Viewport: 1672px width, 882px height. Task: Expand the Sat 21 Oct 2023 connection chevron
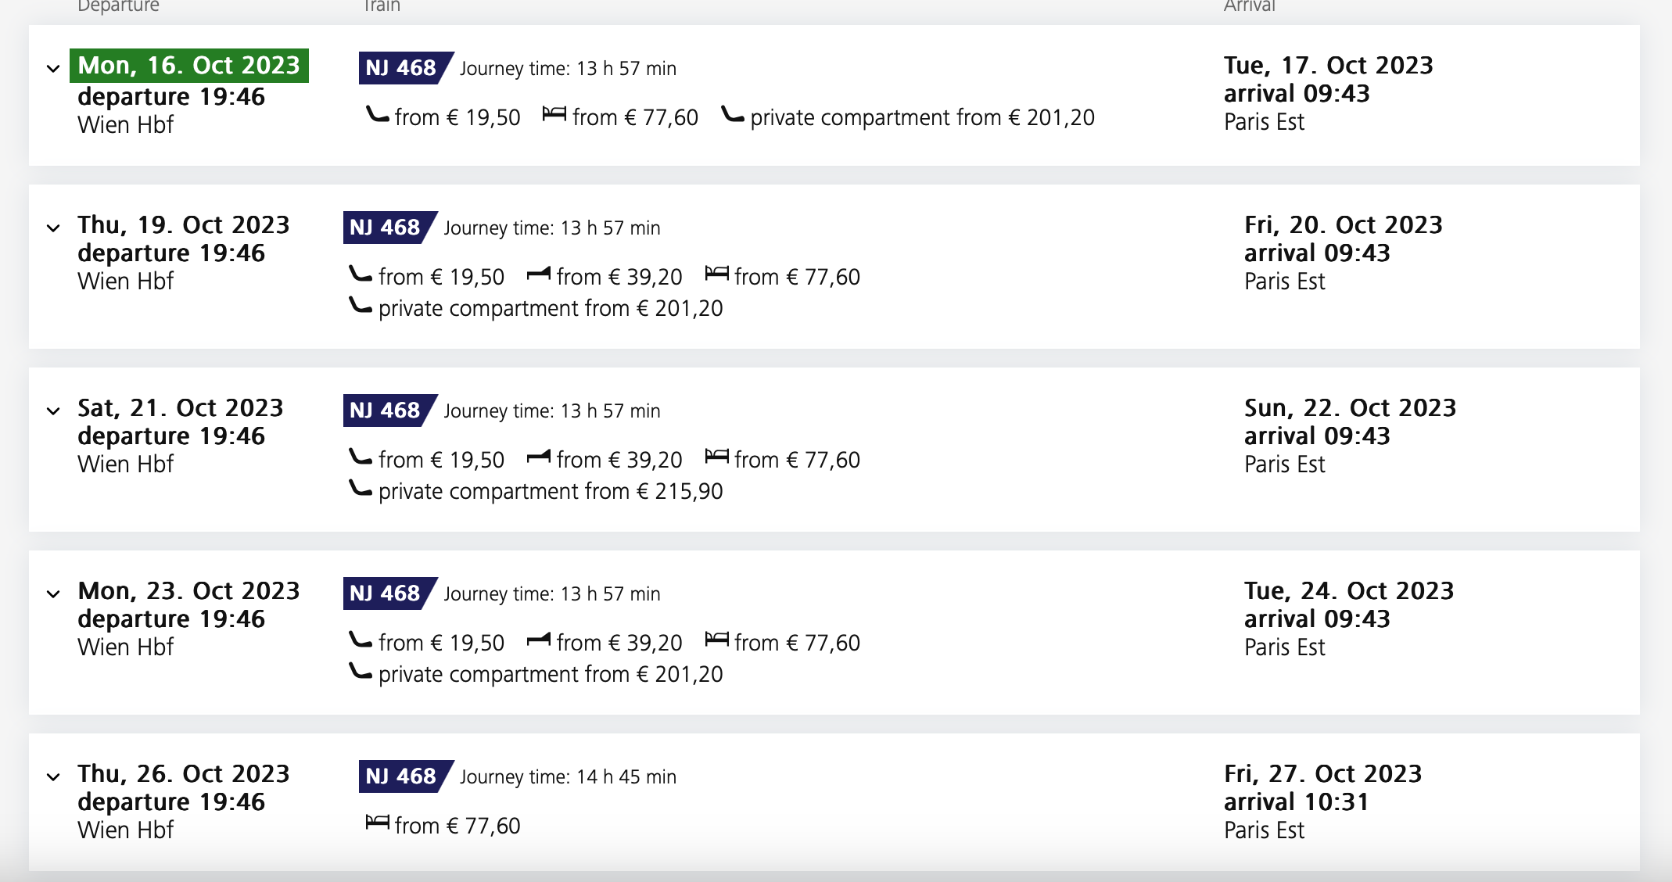point(53,411)
